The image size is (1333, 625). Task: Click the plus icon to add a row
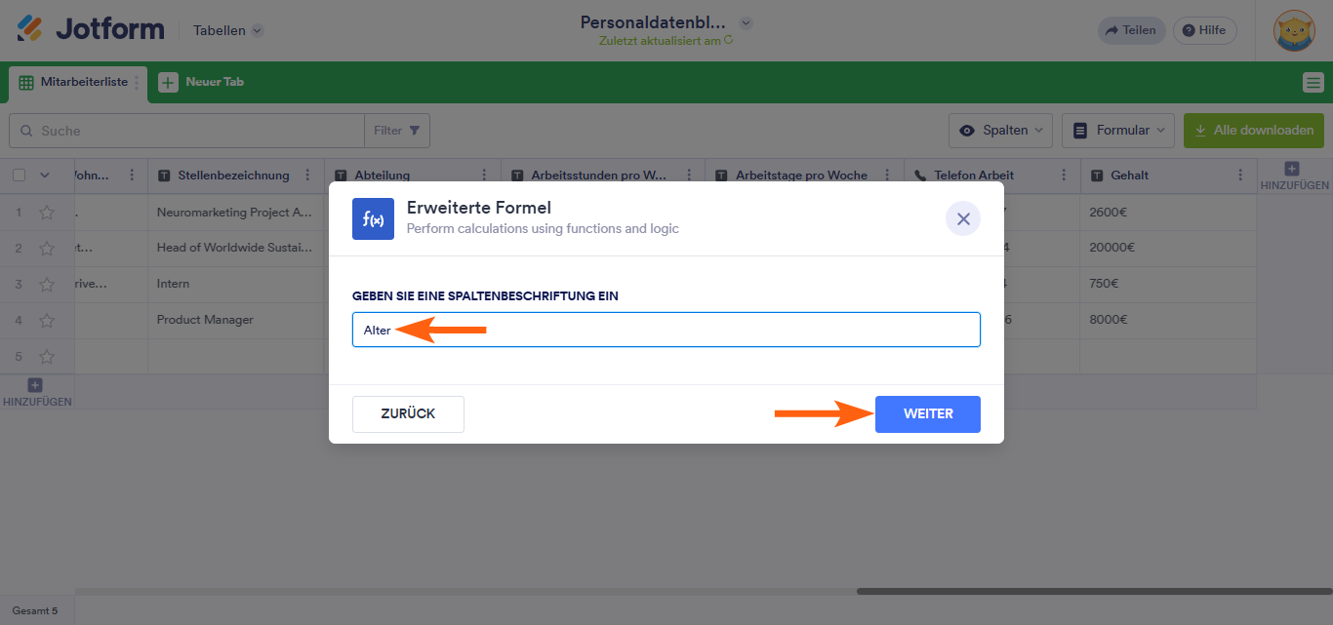point(36,385)
